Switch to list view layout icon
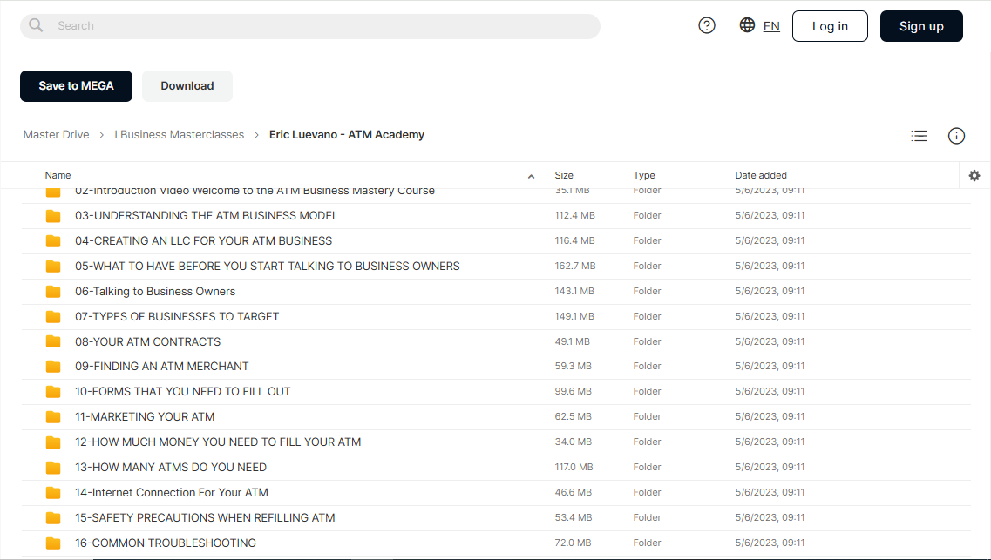 coord(919,135)
